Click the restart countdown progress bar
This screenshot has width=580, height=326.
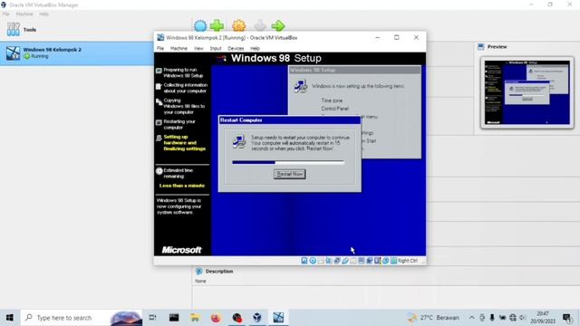(288, 162)
